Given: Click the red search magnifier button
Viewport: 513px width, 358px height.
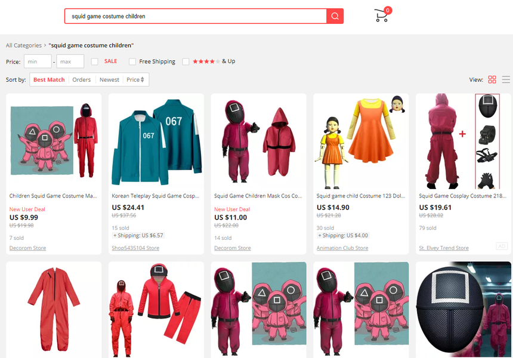Looking at the screenshot, I should click(335, 16).
